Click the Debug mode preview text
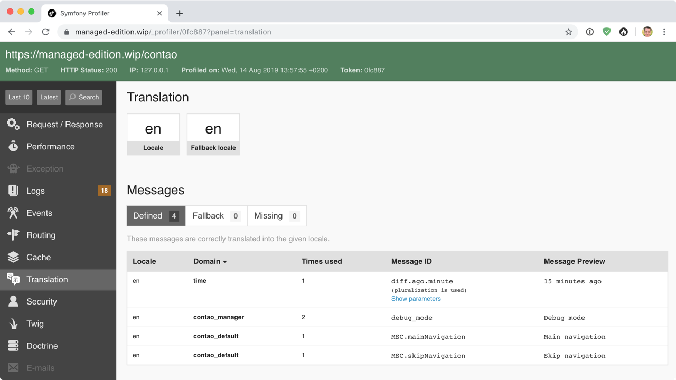The image size is (676, 380). tap(565, 318)
